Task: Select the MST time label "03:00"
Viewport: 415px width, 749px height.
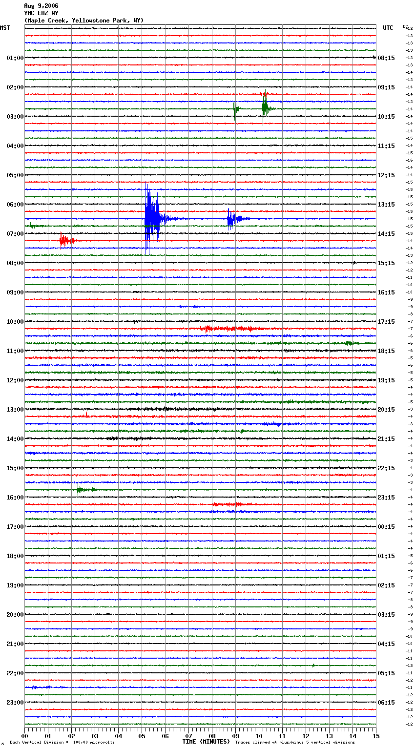Action: 15,117
